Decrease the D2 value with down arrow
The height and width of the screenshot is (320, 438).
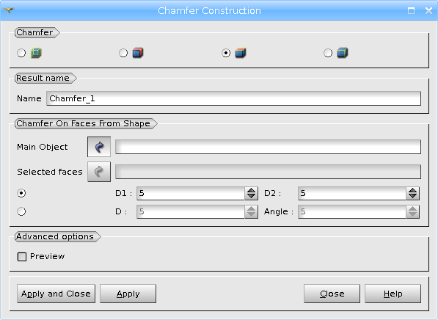(412, 196)
